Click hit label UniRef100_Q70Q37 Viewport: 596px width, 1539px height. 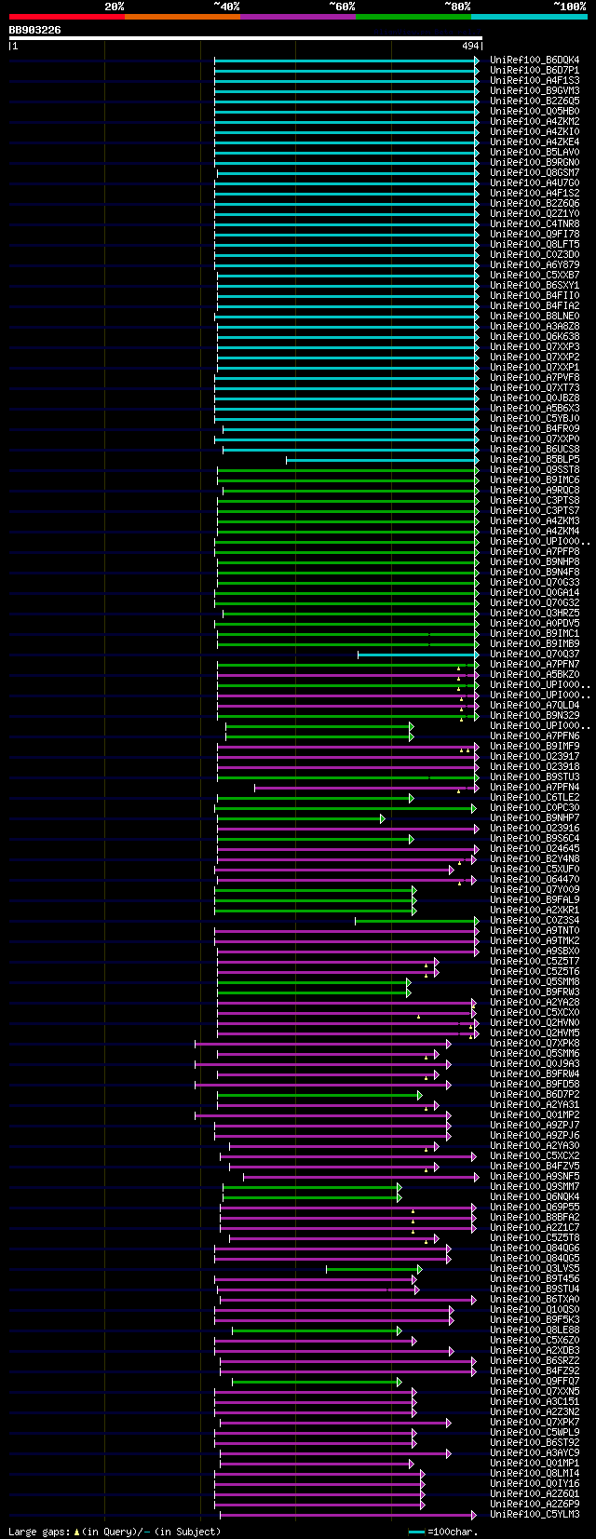[535, 654]
